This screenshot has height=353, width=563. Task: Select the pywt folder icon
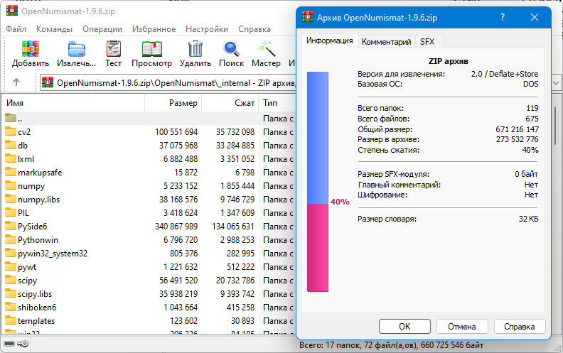(11, 267)
